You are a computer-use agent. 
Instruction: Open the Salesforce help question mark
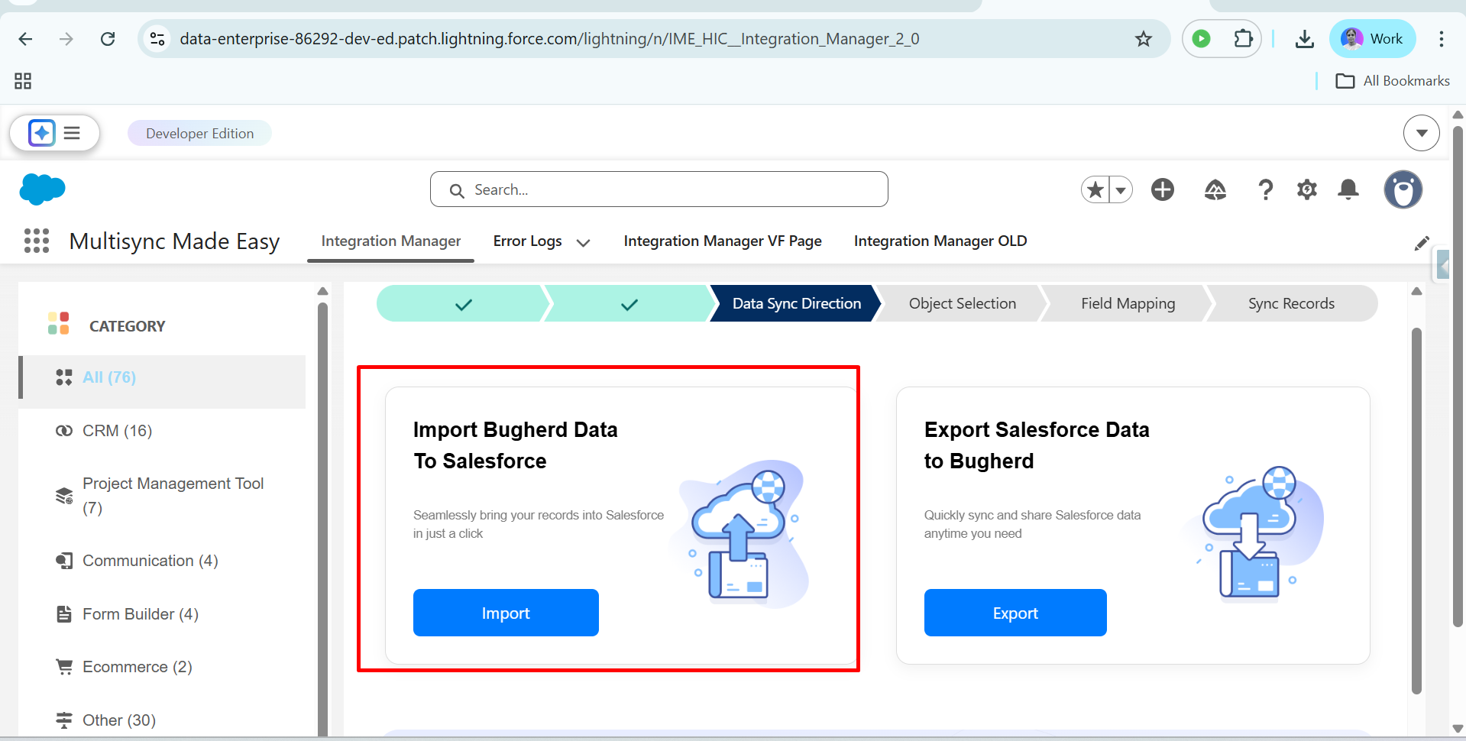click(x=1265, y=189)
